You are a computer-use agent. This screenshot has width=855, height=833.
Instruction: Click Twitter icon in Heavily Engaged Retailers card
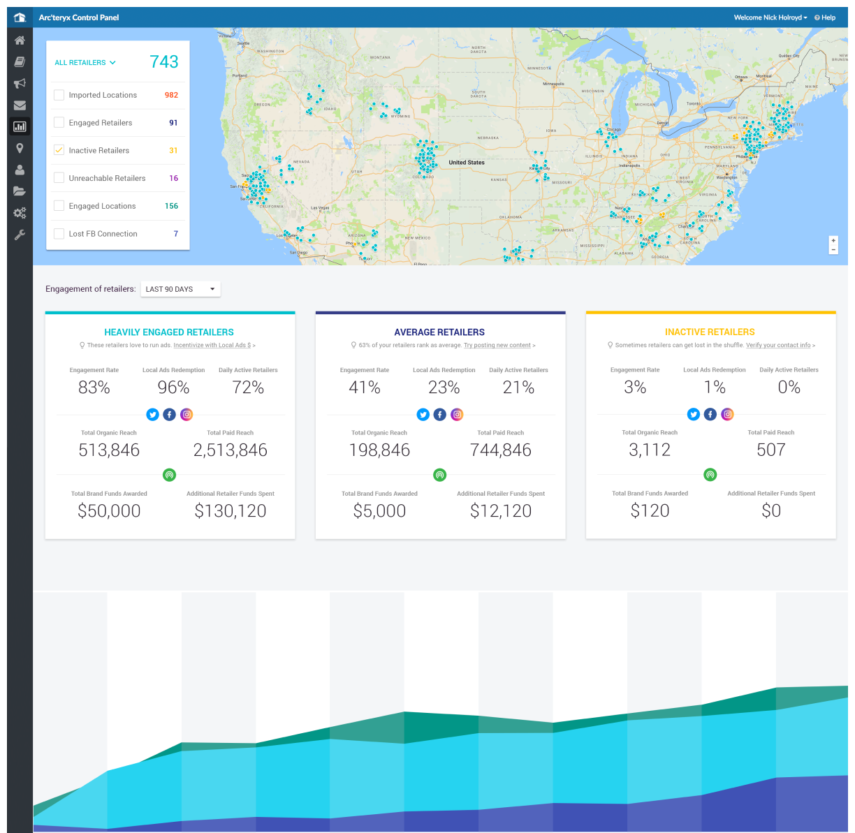(152, 415)
